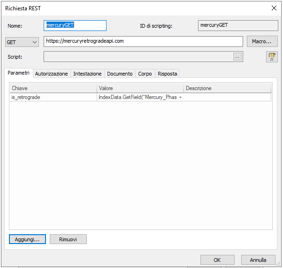Go to the Corpo tab
The image size is (283, 268).
(x=145, y=74)
